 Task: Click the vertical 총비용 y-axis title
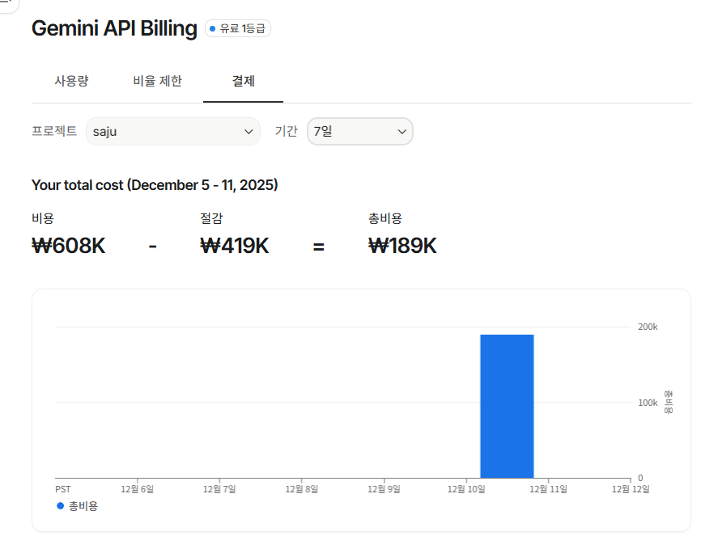pos(669,402)
